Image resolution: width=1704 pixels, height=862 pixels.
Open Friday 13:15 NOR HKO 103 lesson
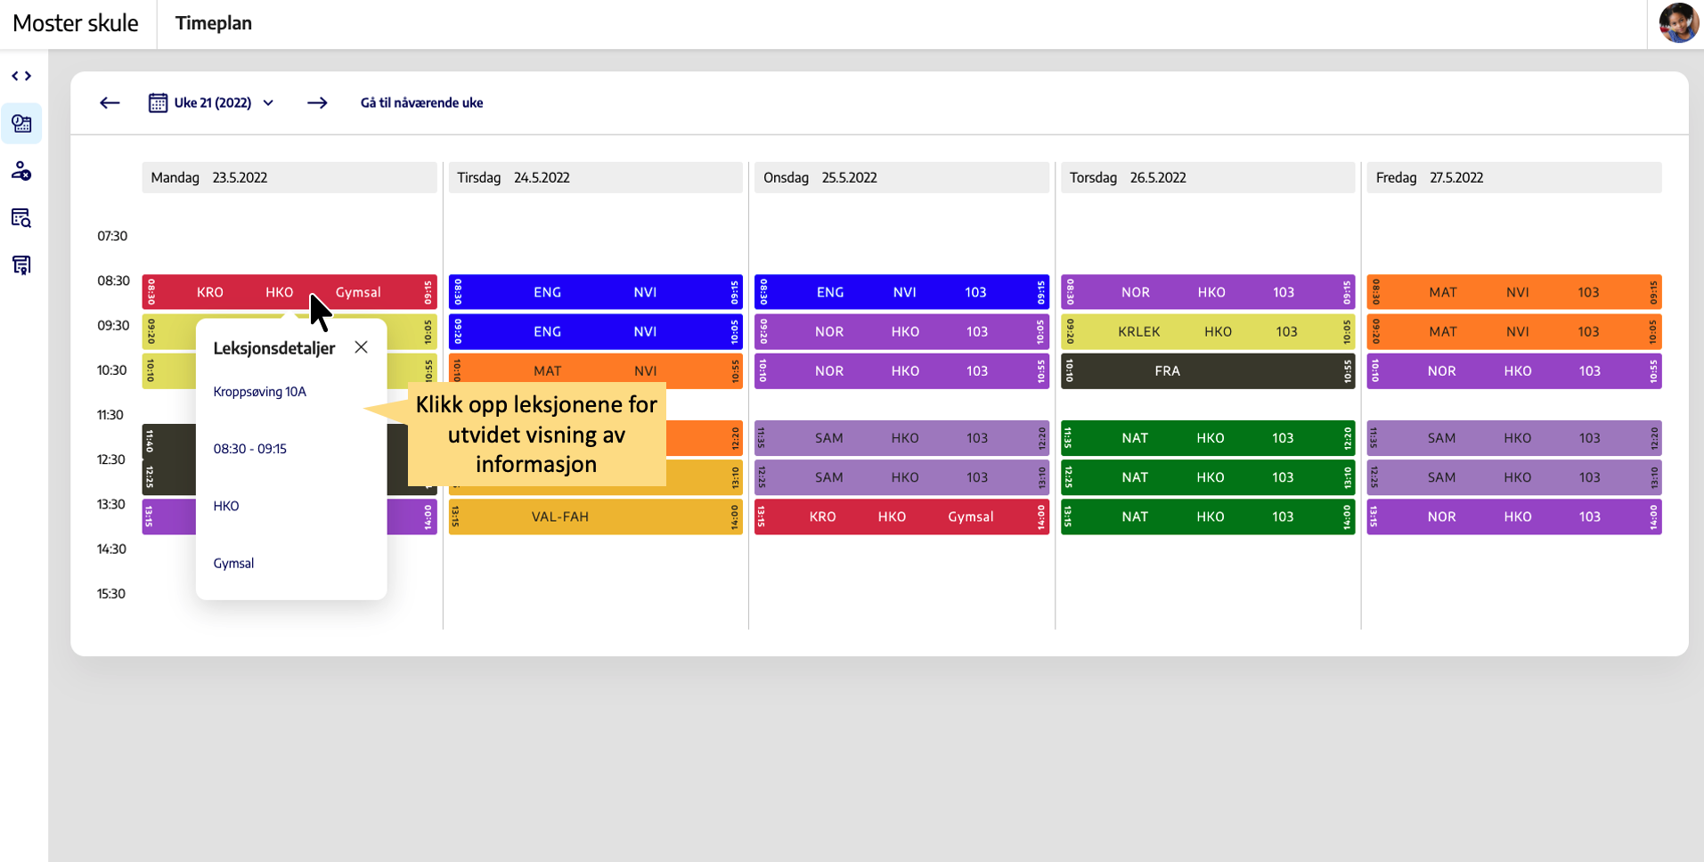click(1514, 516)
